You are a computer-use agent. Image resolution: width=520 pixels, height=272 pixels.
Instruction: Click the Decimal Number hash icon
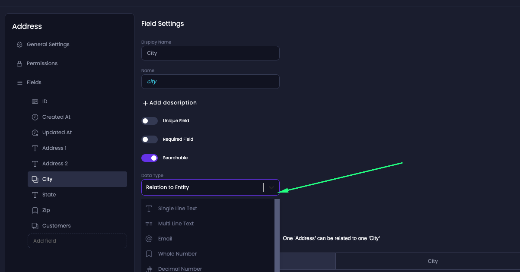(x=149, y=269)
